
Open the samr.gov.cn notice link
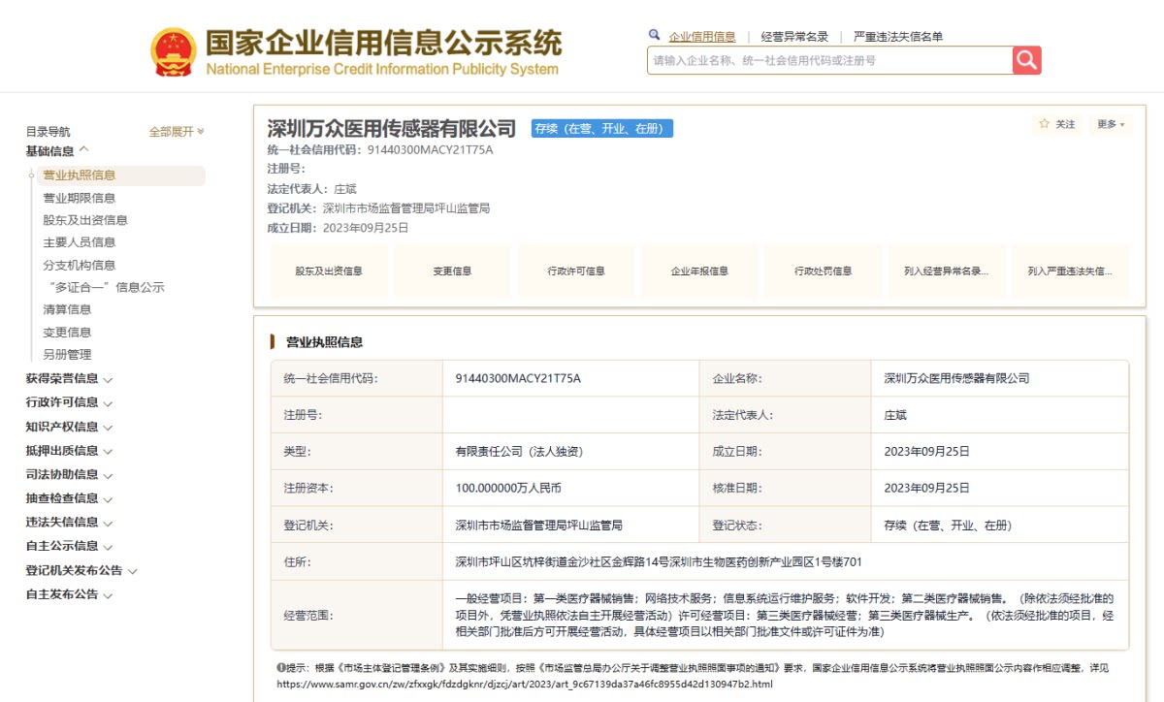click(525, 684)
